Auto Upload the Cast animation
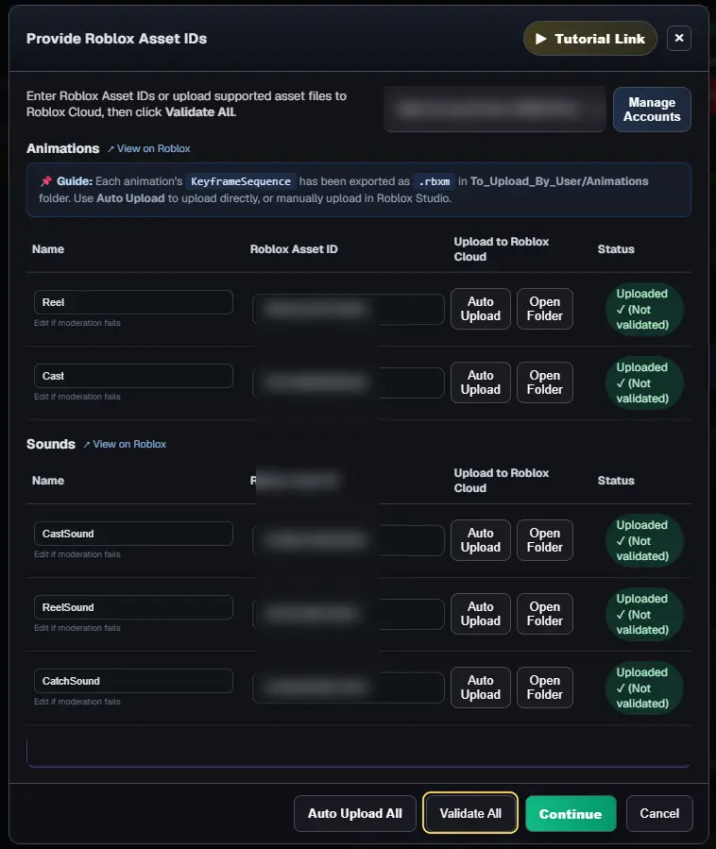Screen dimensions: 716x849 tap(481, 382)
